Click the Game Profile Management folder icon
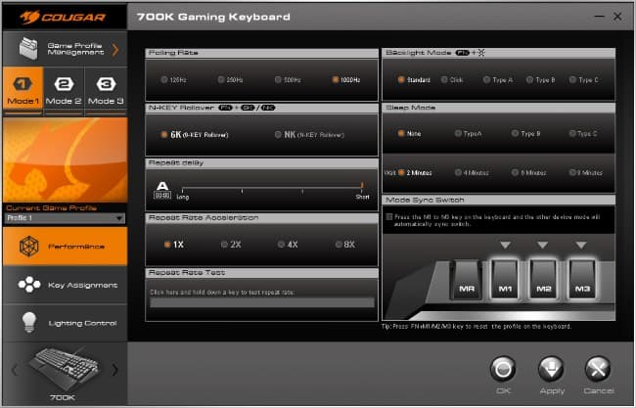The height and width of the screenshot is (408, 636). click(28, 48)
